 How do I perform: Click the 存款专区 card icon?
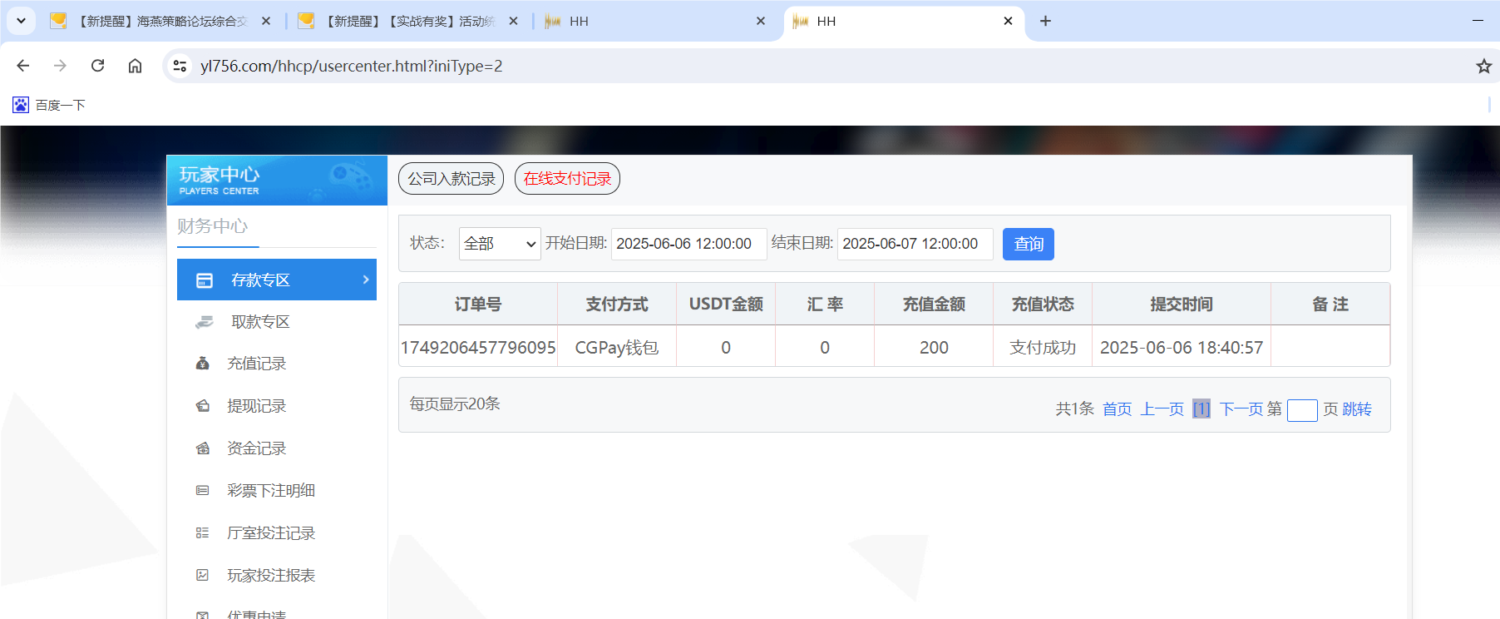click(x=204, y=280)
